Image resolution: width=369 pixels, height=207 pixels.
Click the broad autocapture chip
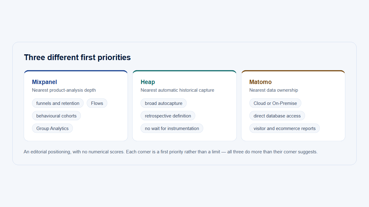tap(164, 103)
